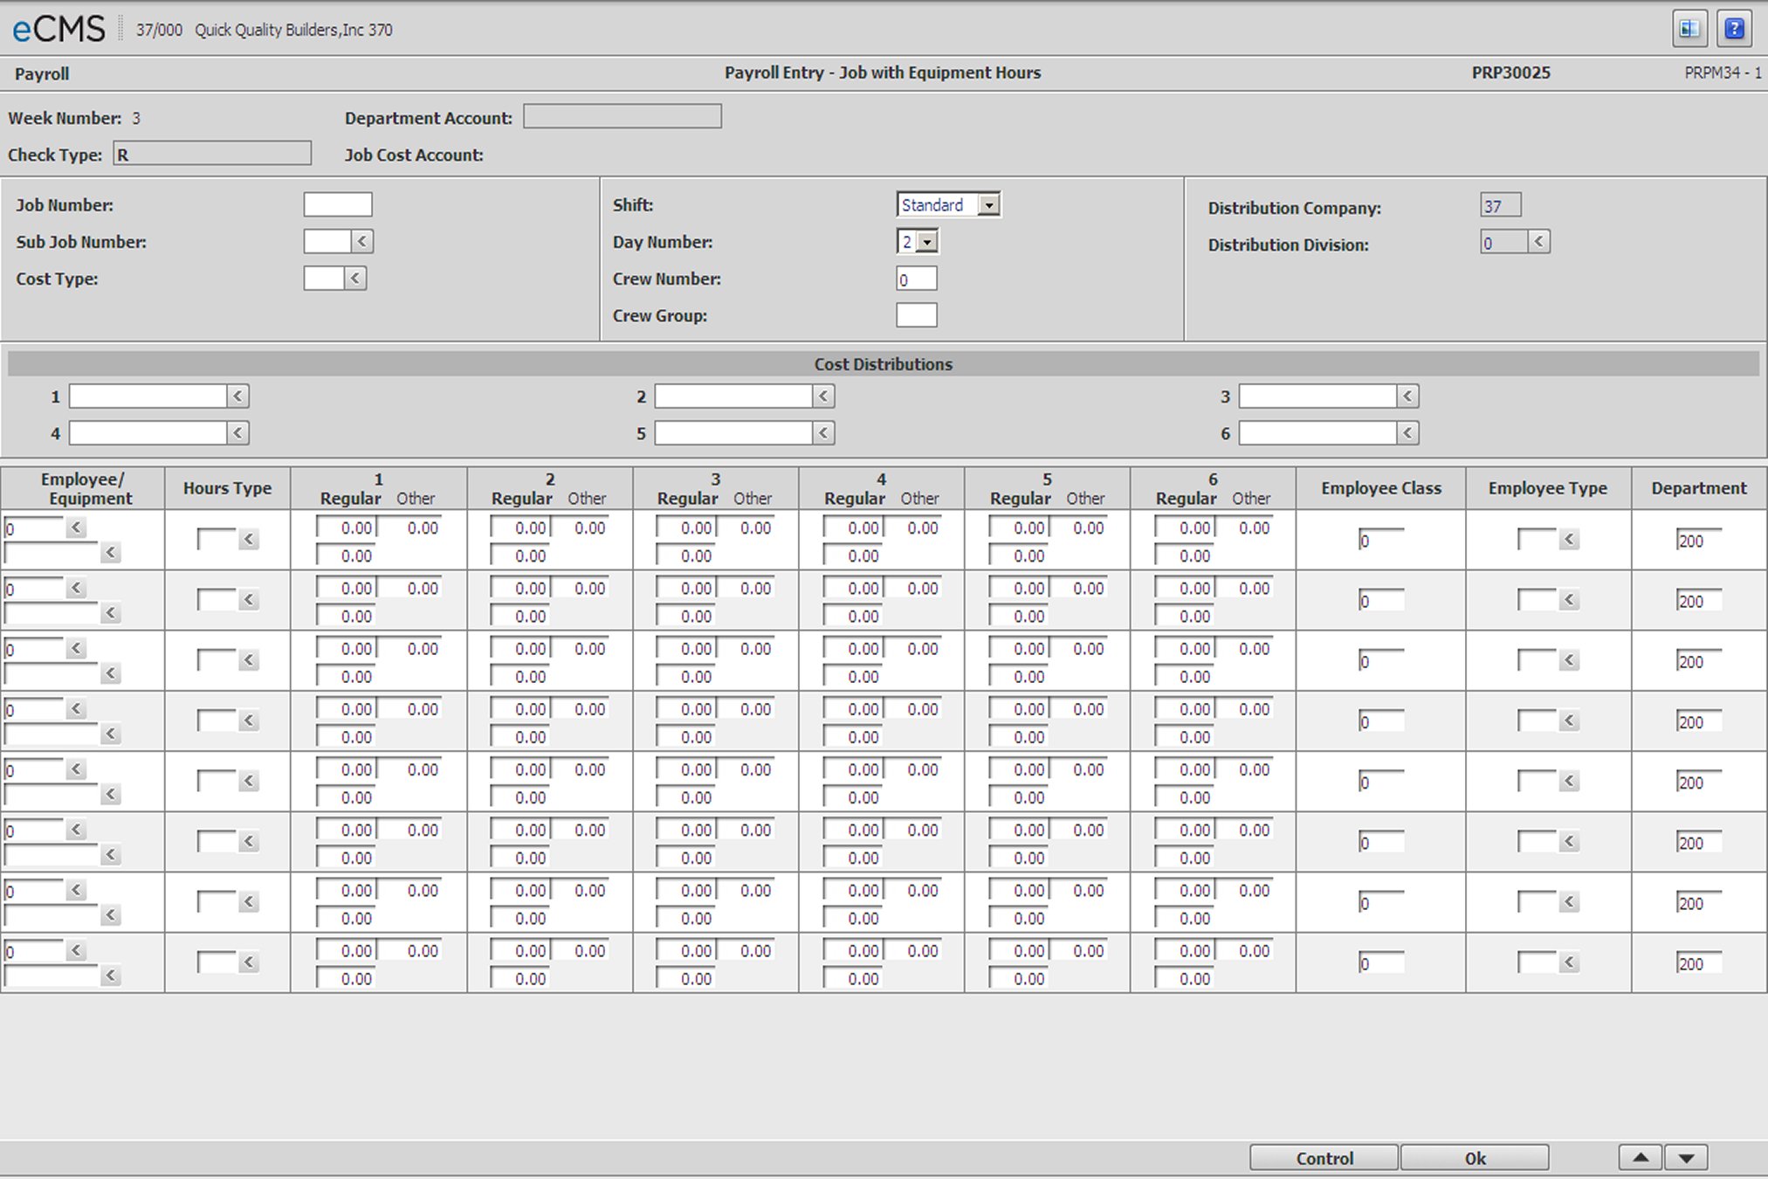Click the Control button
1768x1179 pixels.
tap(1324, 1158)
